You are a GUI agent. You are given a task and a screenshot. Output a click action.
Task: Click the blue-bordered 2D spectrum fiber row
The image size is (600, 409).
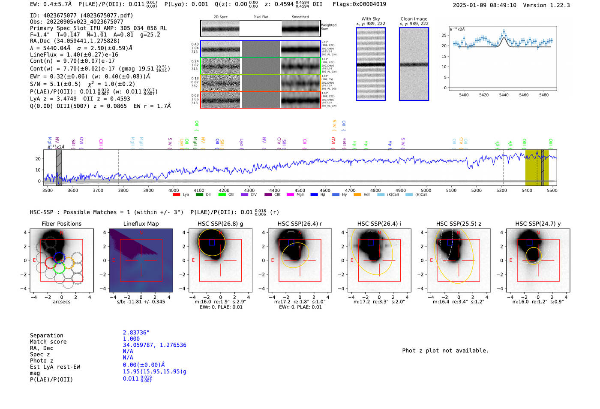coord(261,49)
